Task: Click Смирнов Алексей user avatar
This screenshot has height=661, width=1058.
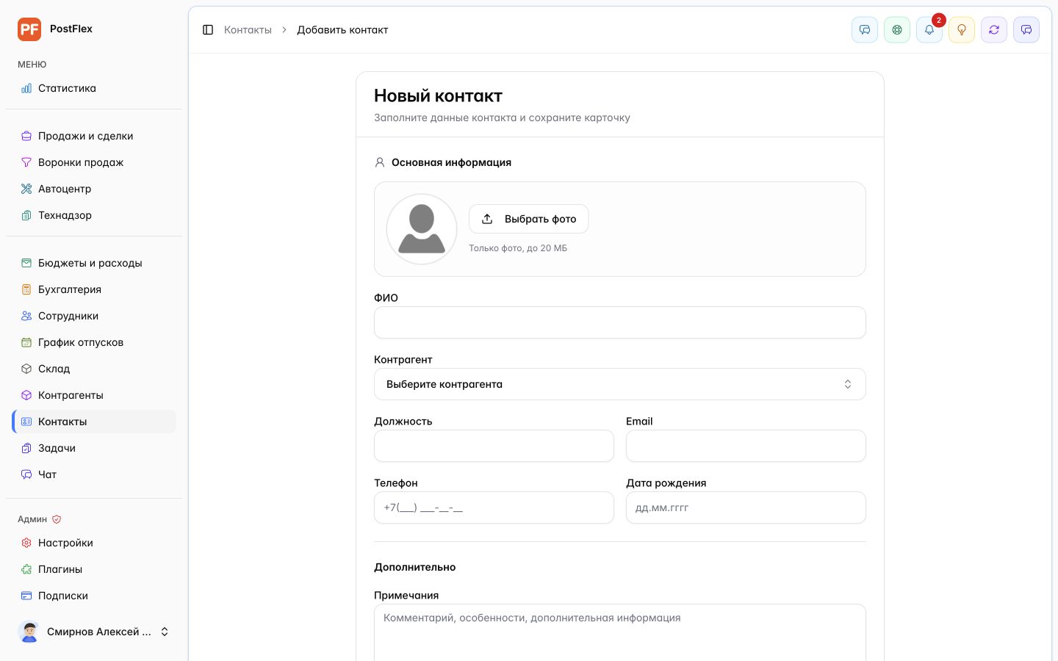Action: [29, 632]
